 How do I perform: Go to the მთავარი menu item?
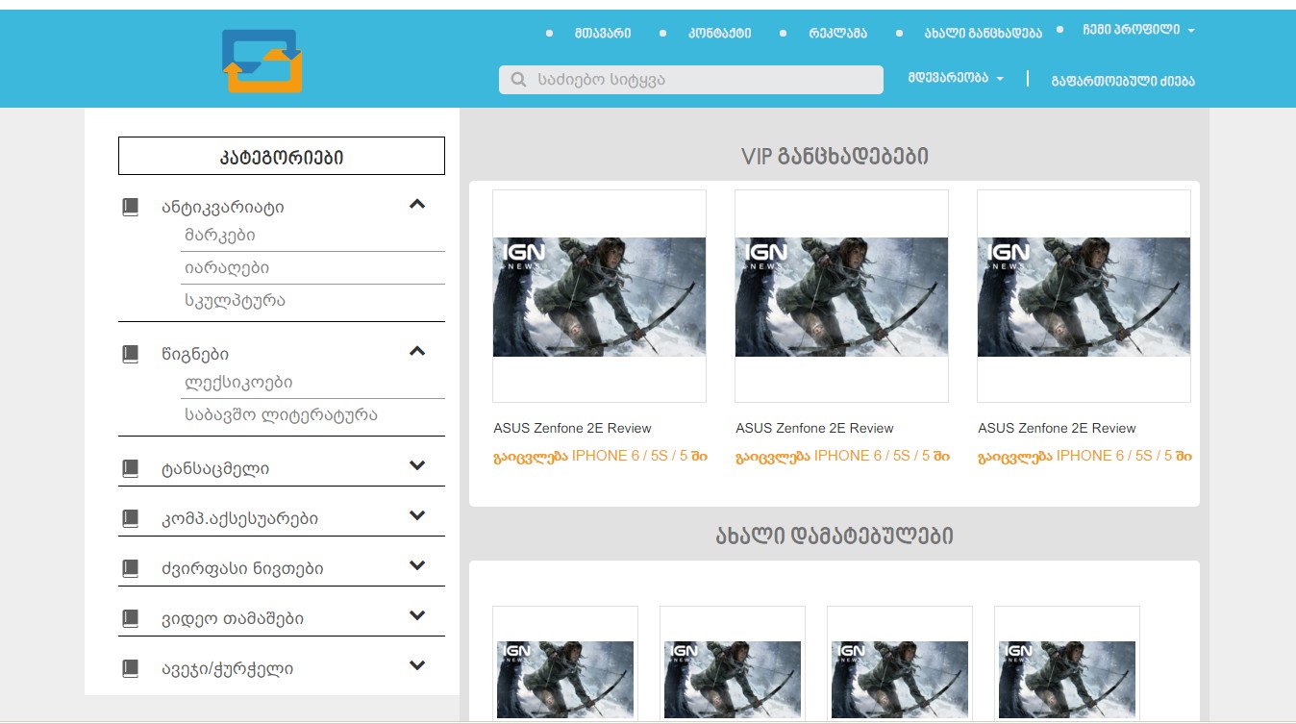[603, 33]
